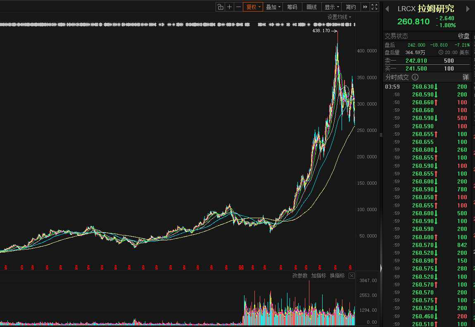The width and height of the screenshot is (475, 327).
Task: Close the volume indicator panel
Action: pyautogui.click(x=351, y=275)
